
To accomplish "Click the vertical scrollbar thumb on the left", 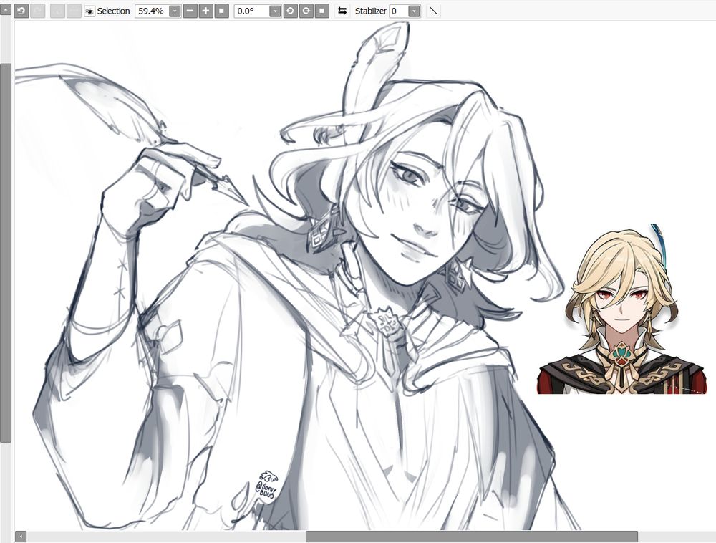I will (6, 253).
